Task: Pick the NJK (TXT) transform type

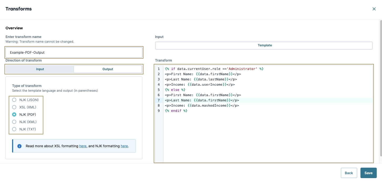Action: pyautogui.click(x=14, y=129)
